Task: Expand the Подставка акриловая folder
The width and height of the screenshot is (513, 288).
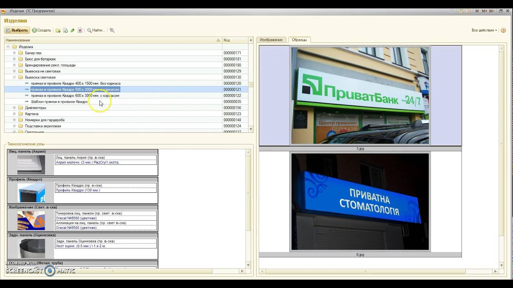Action: [x=14, y=126]
